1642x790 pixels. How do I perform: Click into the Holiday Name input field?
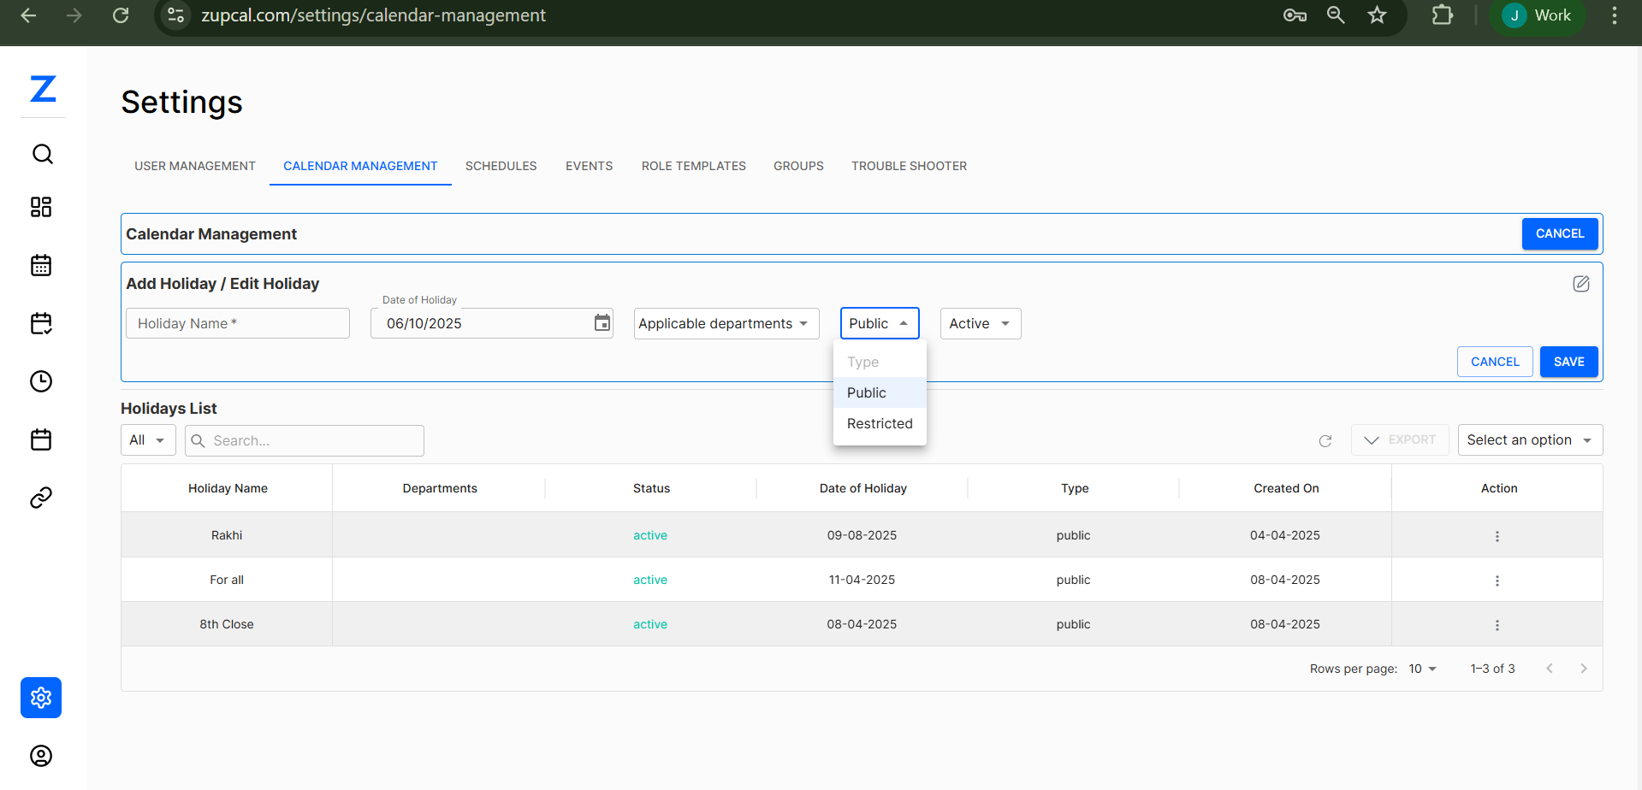click(x=238, y=323)
